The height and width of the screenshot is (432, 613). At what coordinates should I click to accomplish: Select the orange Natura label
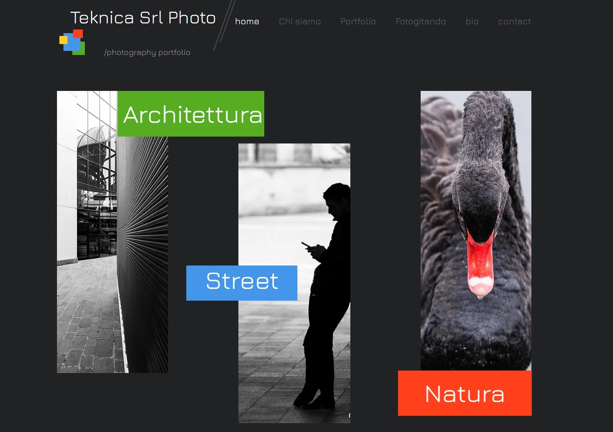point(465,393)
